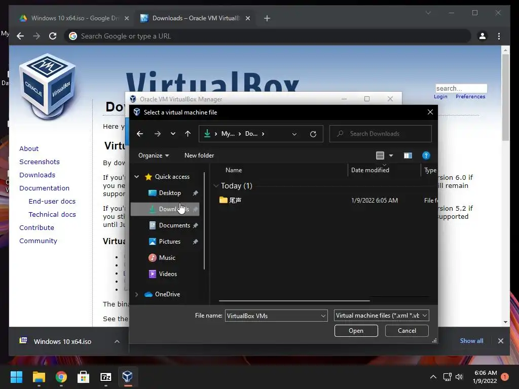
Task: Click the Cancel button
Action: 407,331
